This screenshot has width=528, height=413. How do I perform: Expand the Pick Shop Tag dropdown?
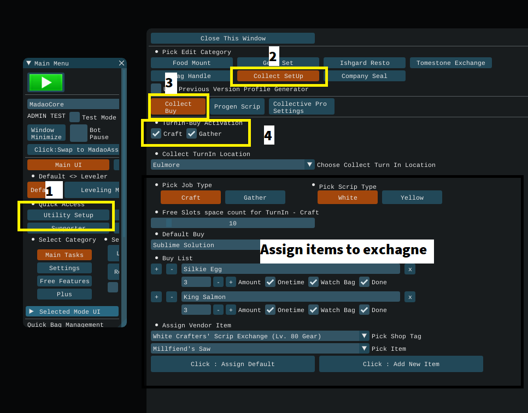tap(364, 336)
